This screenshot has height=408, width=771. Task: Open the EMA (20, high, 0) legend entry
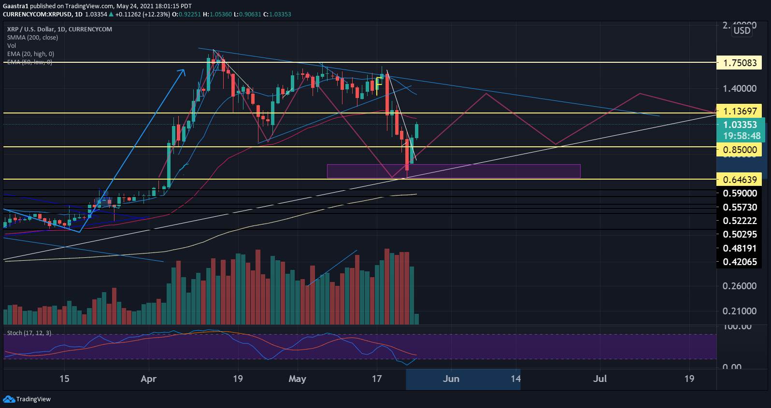tap(30, 54)
